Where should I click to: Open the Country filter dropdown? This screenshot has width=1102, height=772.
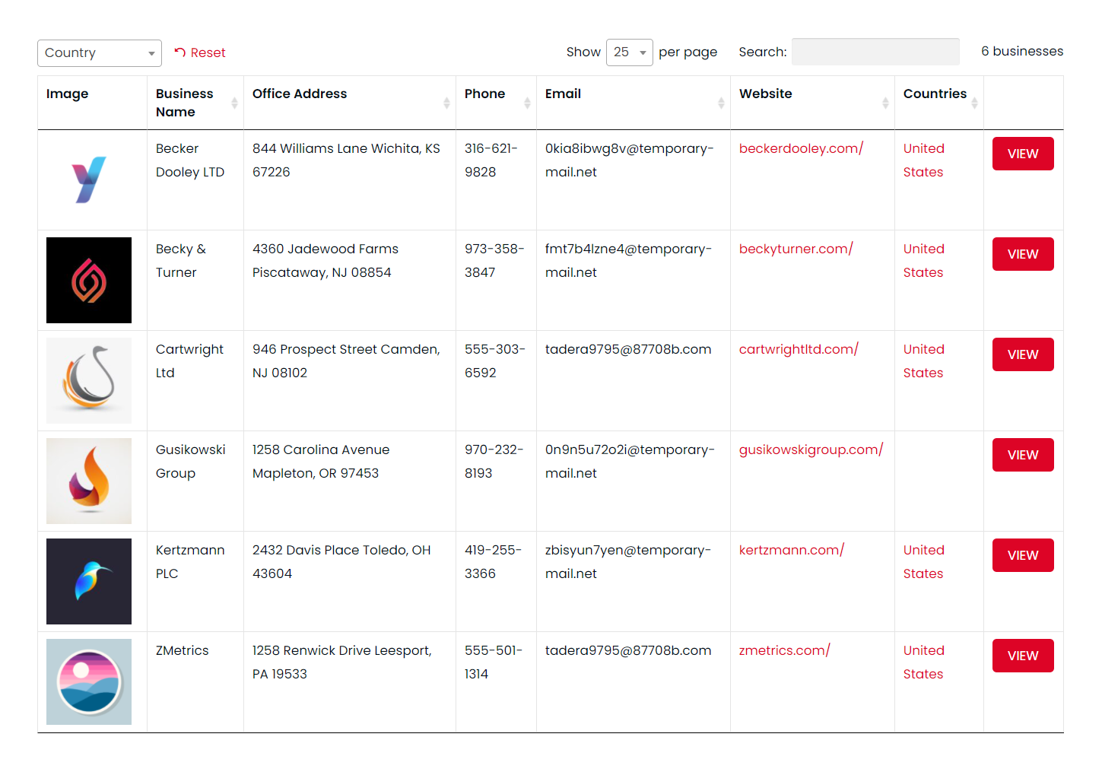pos(100,53)
